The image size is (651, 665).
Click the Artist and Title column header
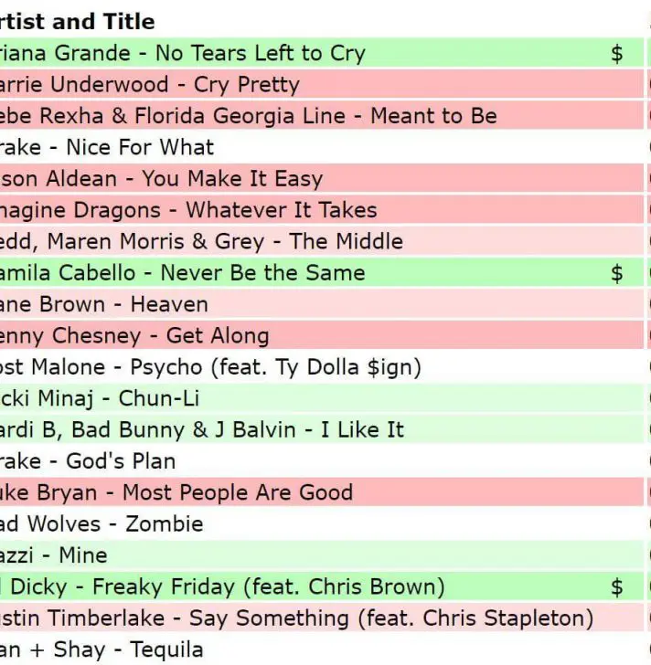(78, 22)
